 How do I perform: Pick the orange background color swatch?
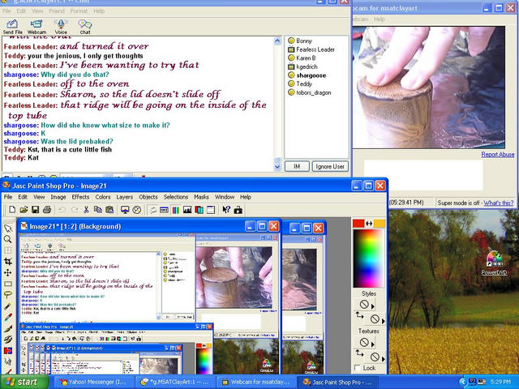(x=380, y=224)
